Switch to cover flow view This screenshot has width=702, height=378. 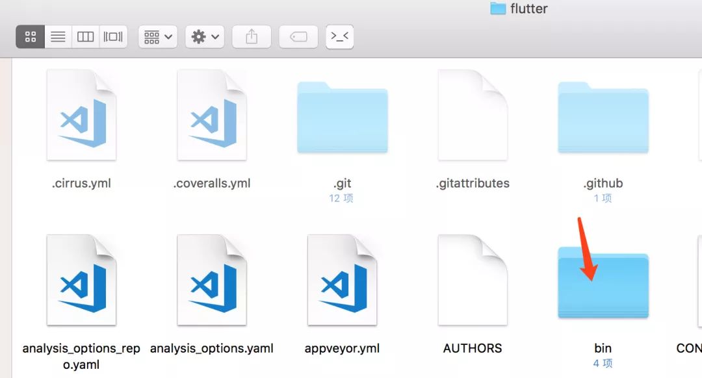click(x=113, y=36)
